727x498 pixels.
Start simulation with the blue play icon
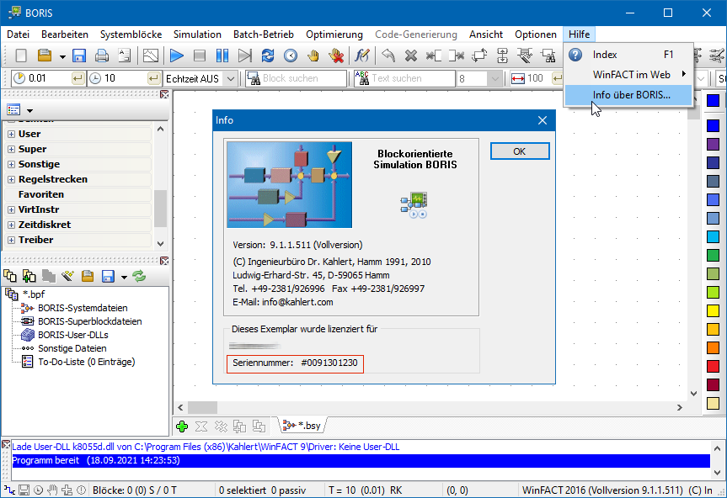click(177, 56)
